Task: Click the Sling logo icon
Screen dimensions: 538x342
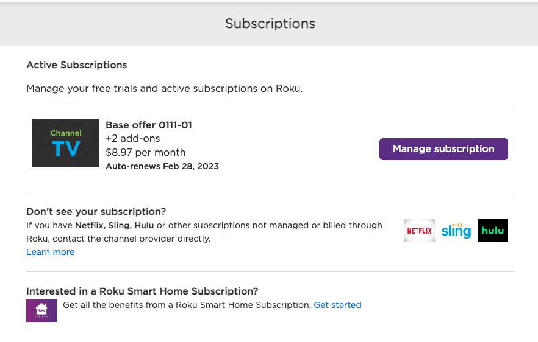Action: [x=456, y=231]
